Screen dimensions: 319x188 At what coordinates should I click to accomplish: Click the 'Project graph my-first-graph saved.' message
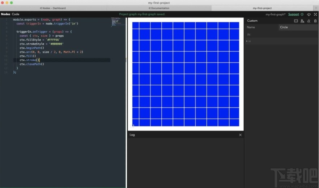142,14
